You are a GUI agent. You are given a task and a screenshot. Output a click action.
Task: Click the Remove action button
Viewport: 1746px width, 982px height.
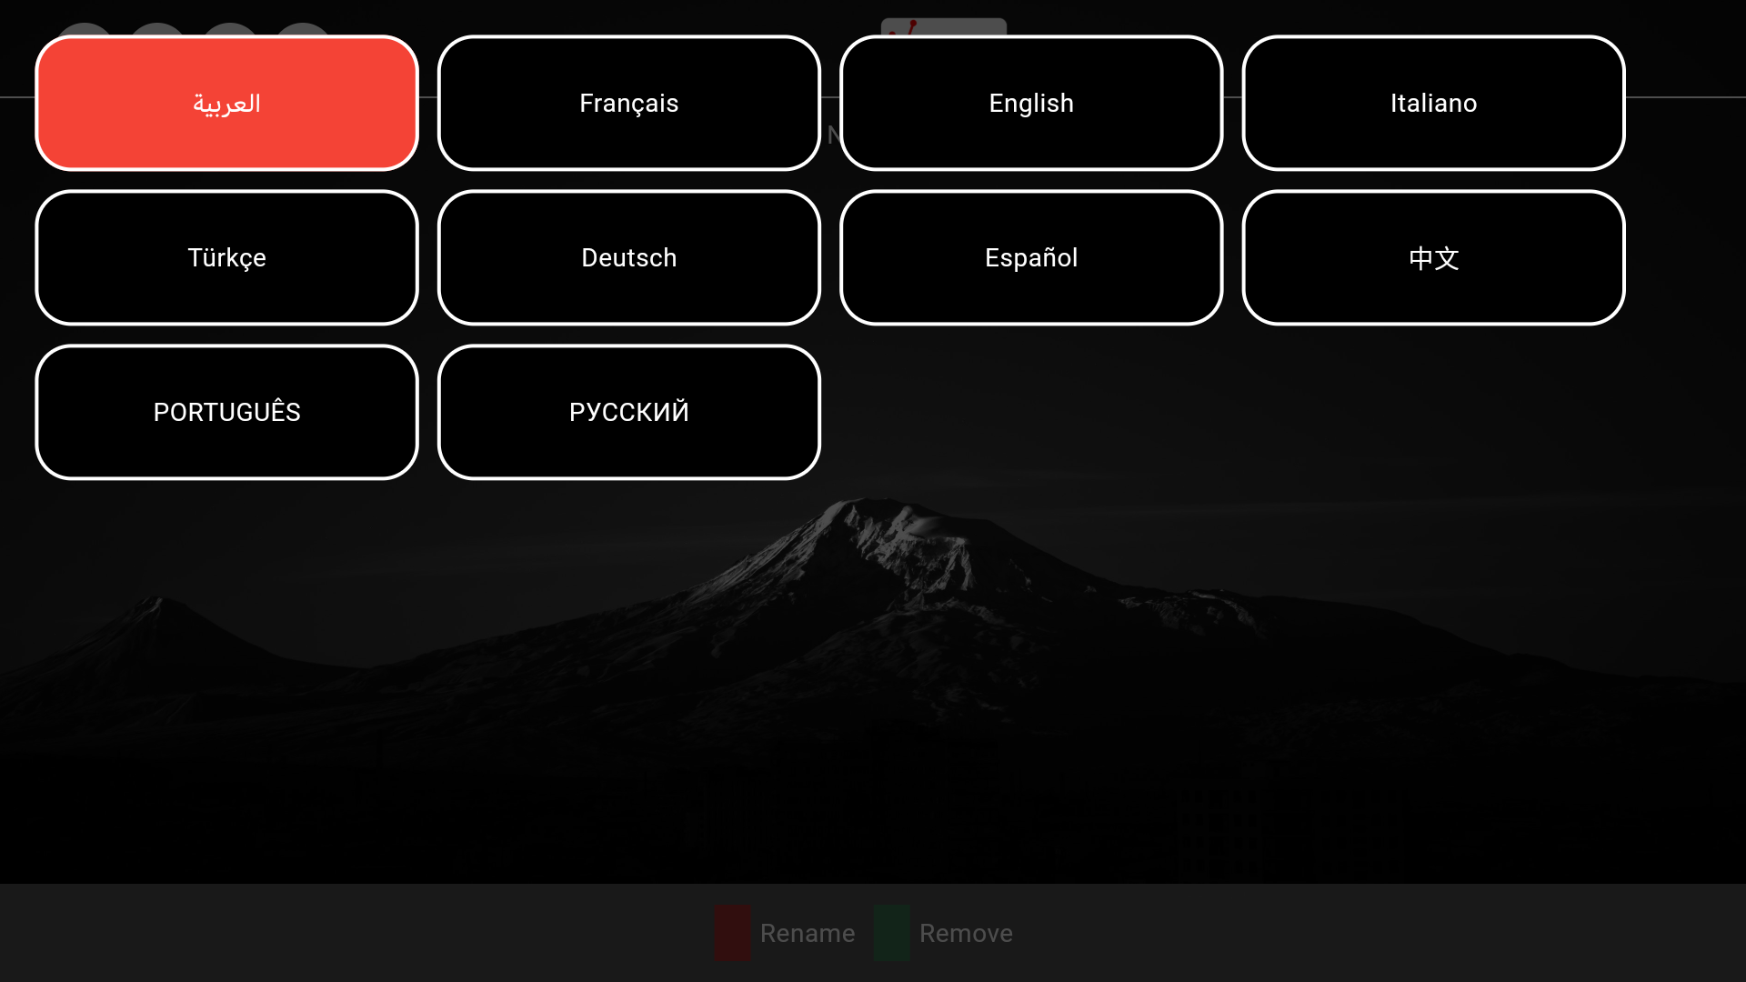966,933
